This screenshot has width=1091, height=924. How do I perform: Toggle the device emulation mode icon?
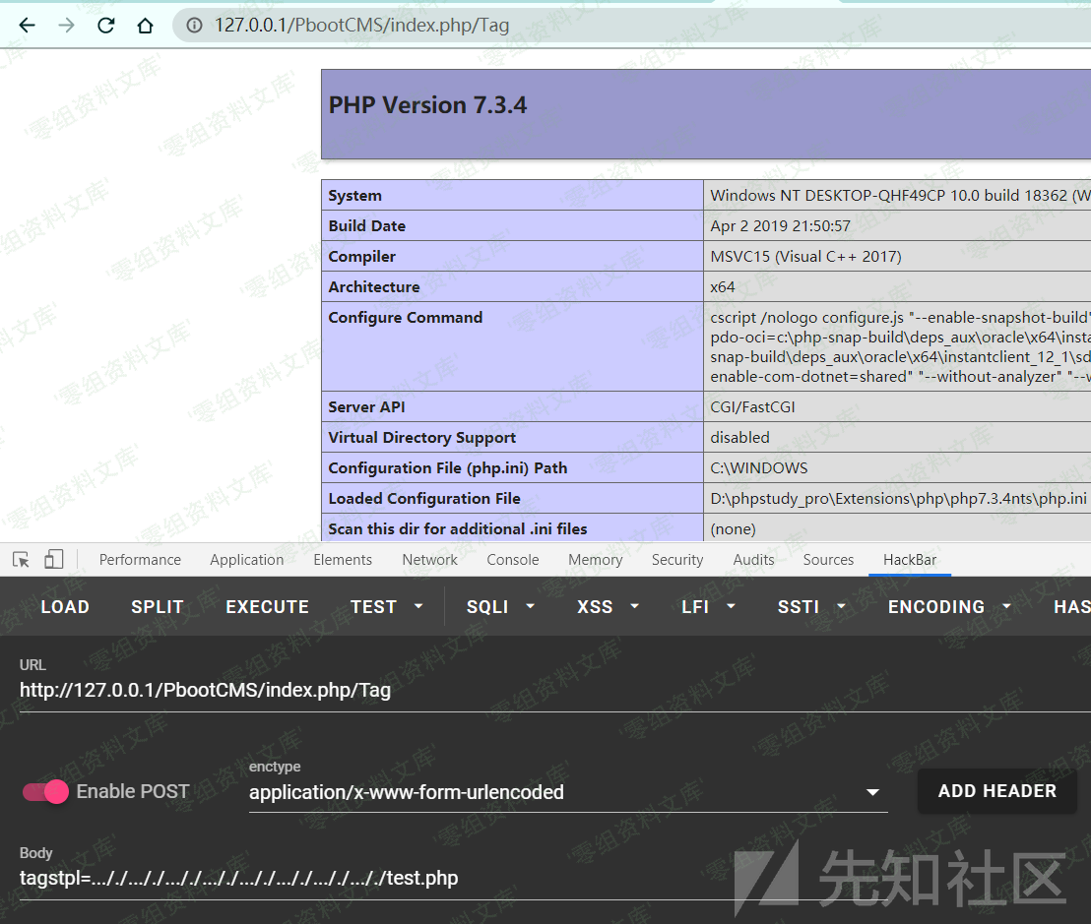(53, 558)
